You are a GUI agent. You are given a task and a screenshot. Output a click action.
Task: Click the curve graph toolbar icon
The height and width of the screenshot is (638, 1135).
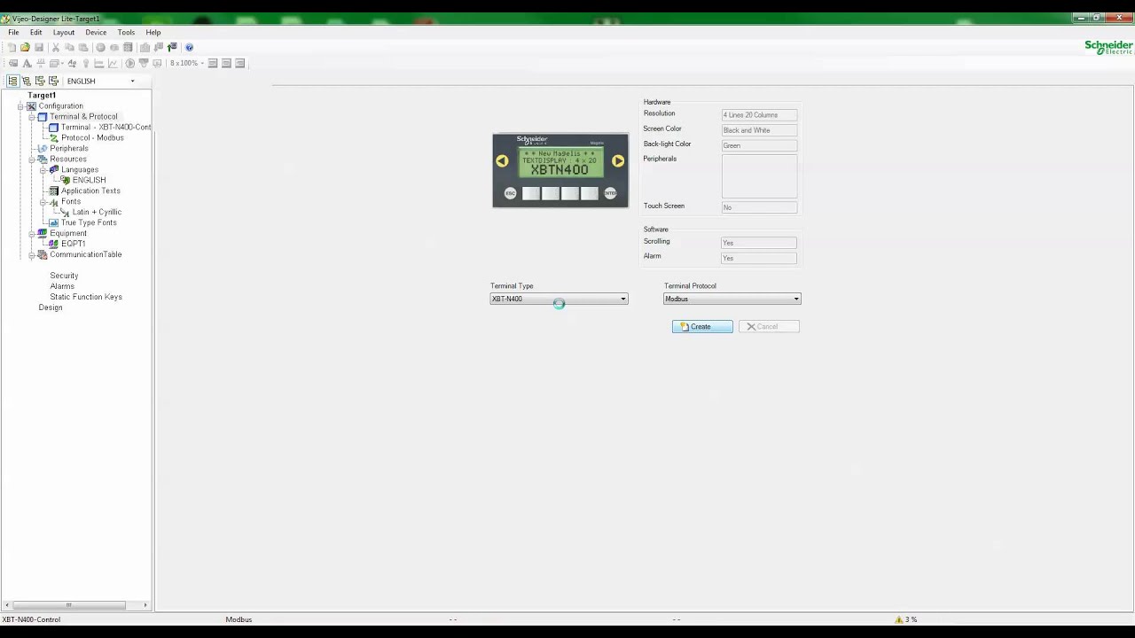click(x=113, y=63)
